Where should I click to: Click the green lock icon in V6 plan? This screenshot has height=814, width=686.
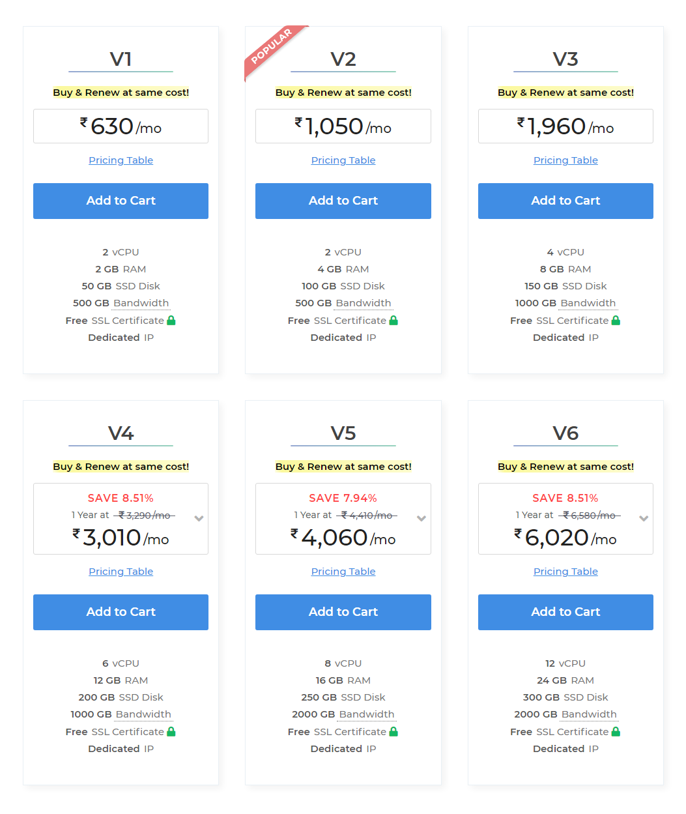point(616,731)
